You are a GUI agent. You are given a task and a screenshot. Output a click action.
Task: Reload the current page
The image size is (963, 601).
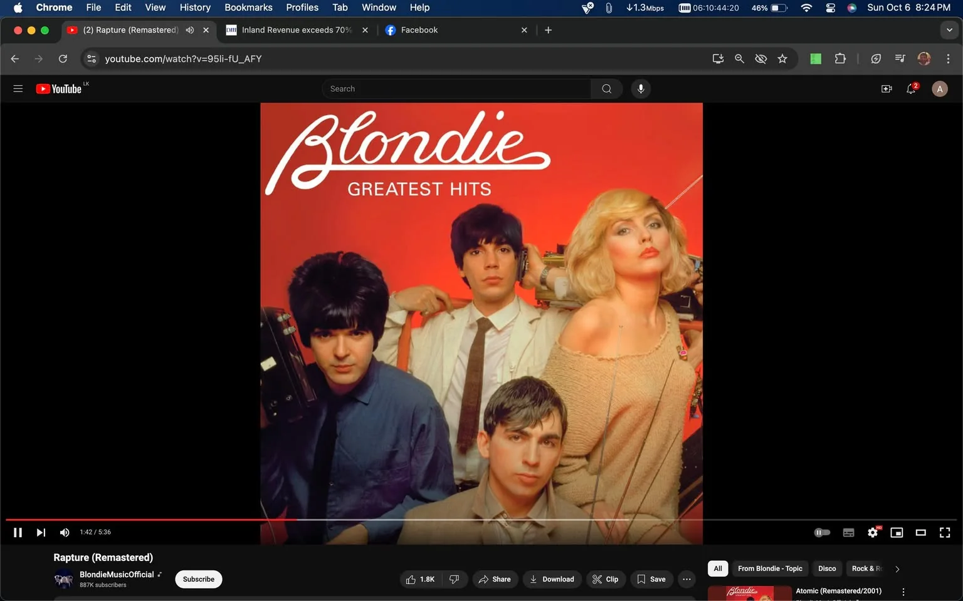(63, 59)
